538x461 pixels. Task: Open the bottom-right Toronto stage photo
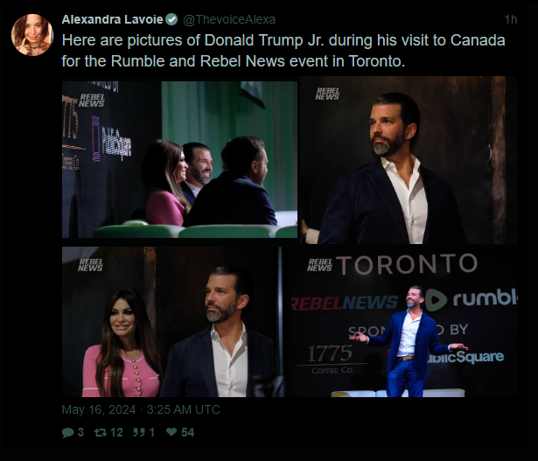point(402,322)
